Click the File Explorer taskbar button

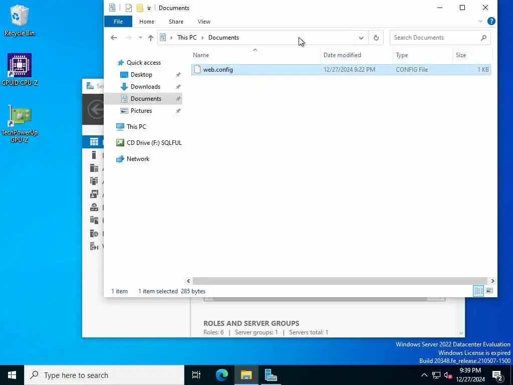pos(246,375)
